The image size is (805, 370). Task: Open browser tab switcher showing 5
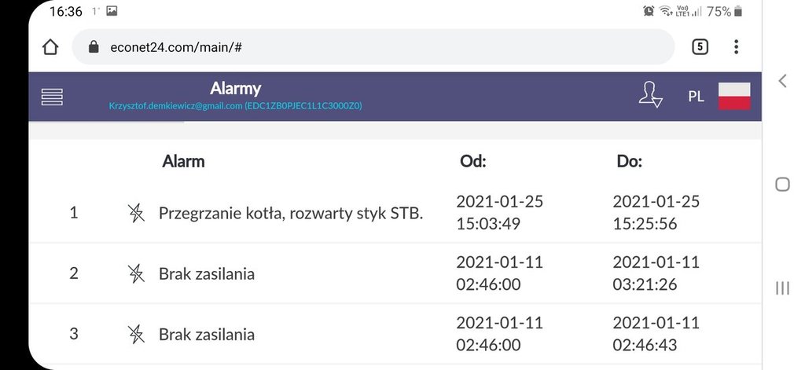point(700,47)
